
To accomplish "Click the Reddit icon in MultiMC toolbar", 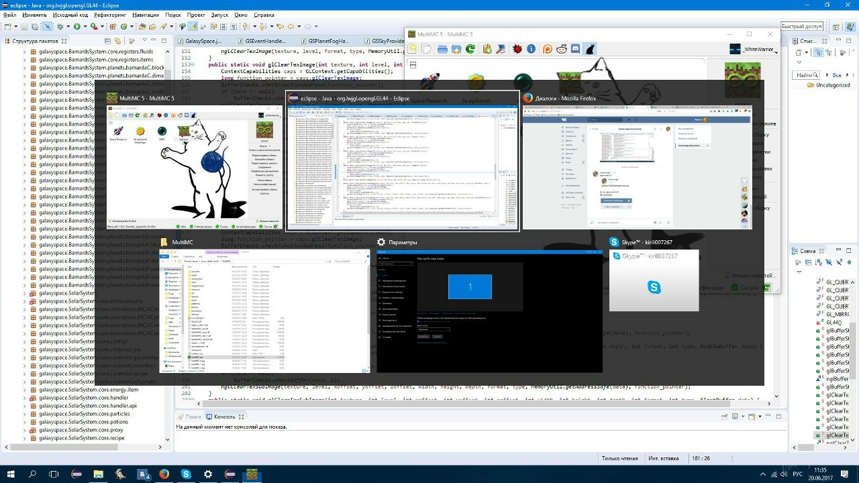I will pyautogui.click(x=562, y=48).
